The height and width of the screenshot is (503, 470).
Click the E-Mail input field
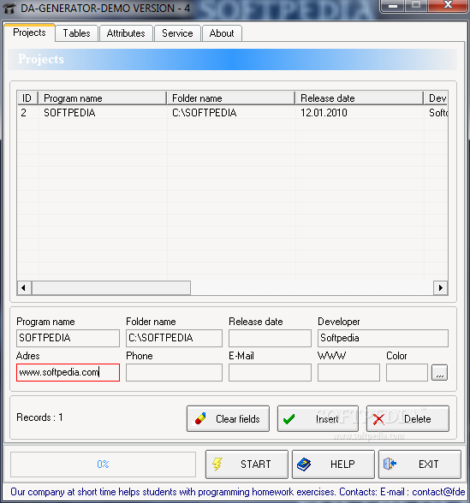(x=270, y=372)
